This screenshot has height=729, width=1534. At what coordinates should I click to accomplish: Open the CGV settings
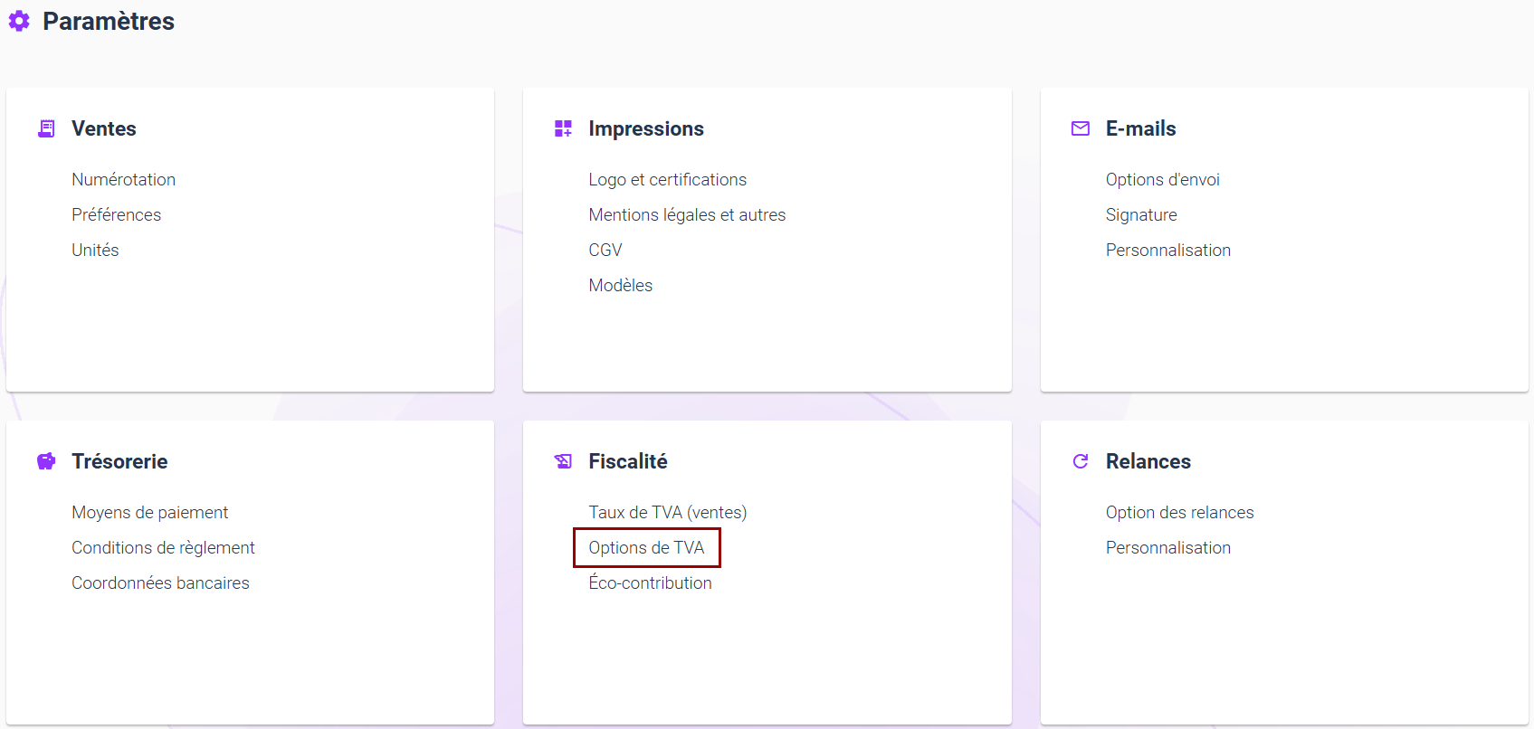click(605, 250)
